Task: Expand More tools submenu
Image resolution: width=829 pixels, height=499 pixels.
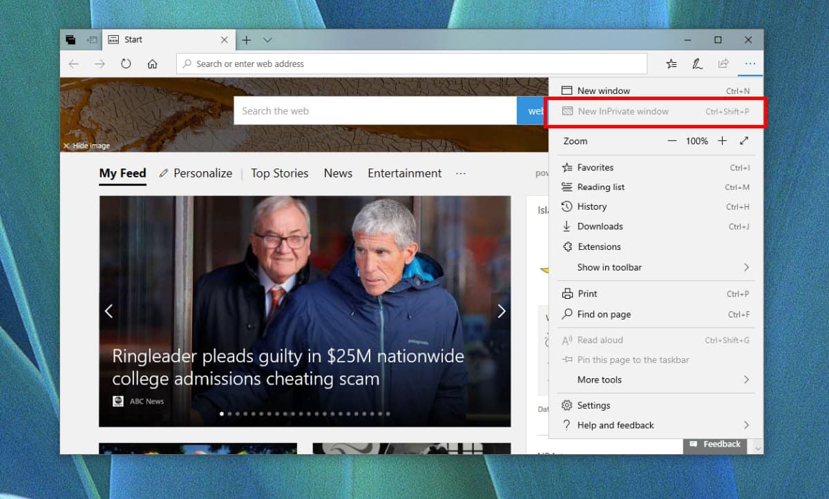Action: click(x=656, y=380)
